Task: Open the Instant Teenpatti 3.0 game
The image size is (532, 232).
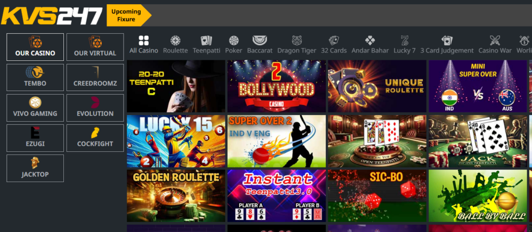Action: pos(276,196)
